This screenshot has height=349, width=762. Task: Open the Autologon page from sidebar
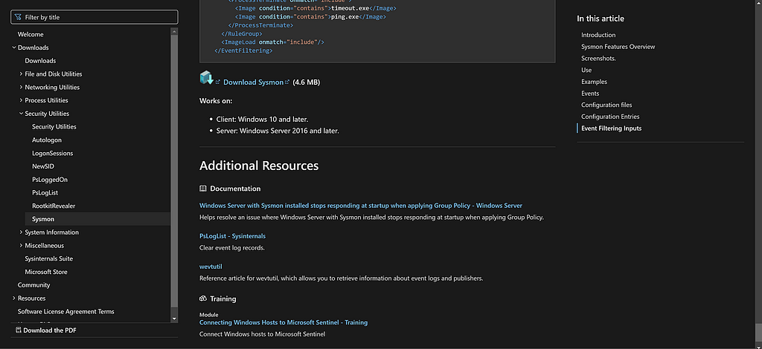pyautogui.click(x=47, y=140)
